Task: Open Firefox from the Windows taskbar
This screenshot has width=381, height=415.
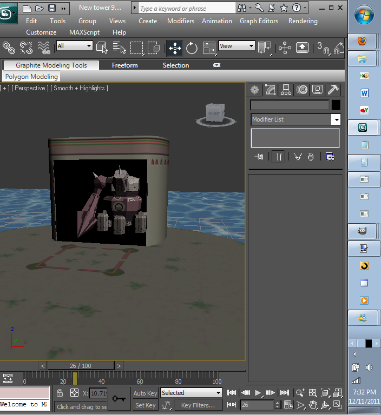Action: 362,41
